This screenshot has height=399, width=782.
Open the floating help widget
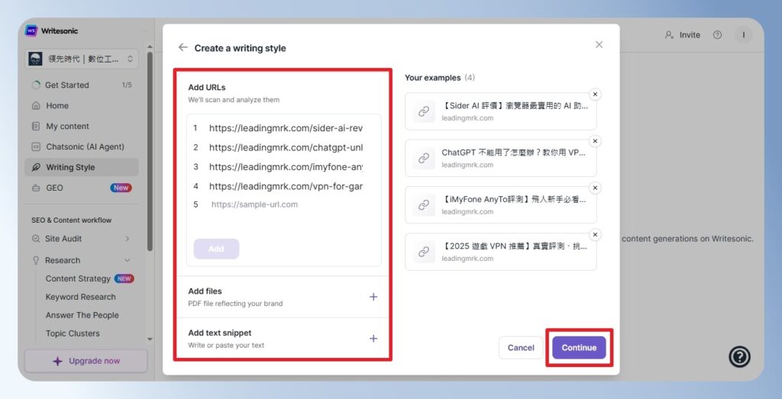click(739, 357)
